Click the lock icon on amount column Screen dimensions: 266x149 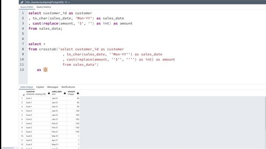click(78, 93)
